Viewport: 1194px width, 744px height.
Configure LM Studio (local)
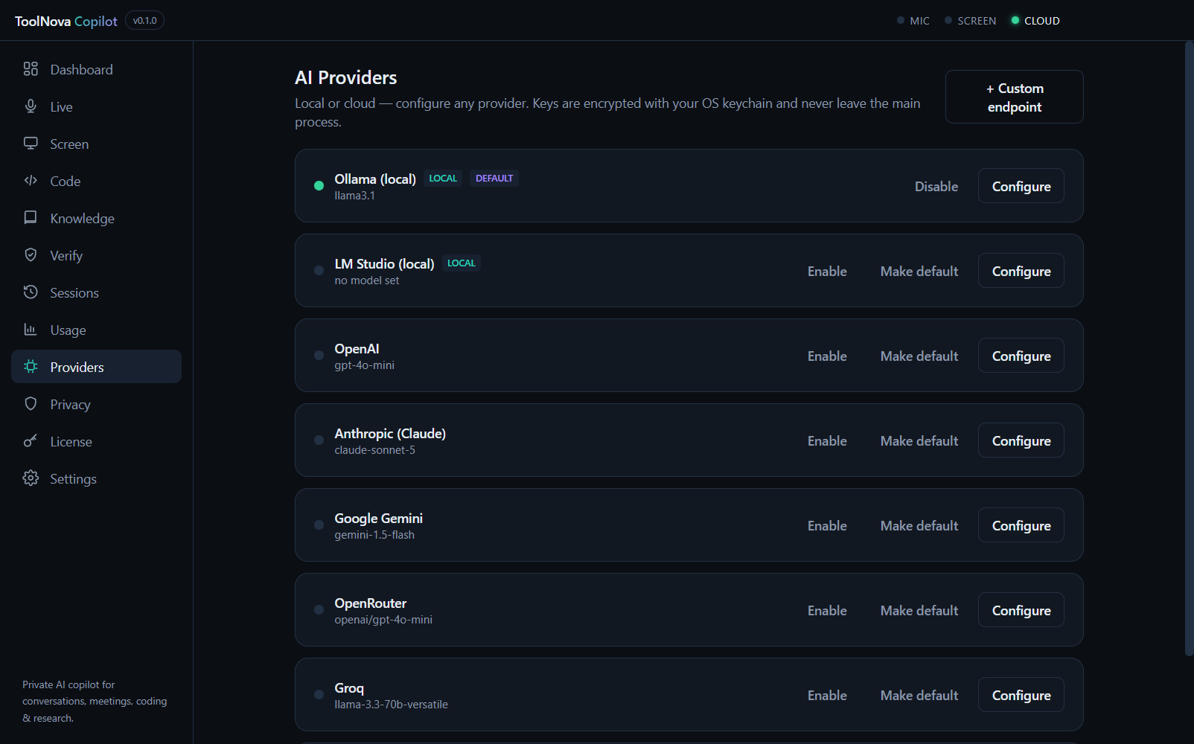pos(1021,271)
